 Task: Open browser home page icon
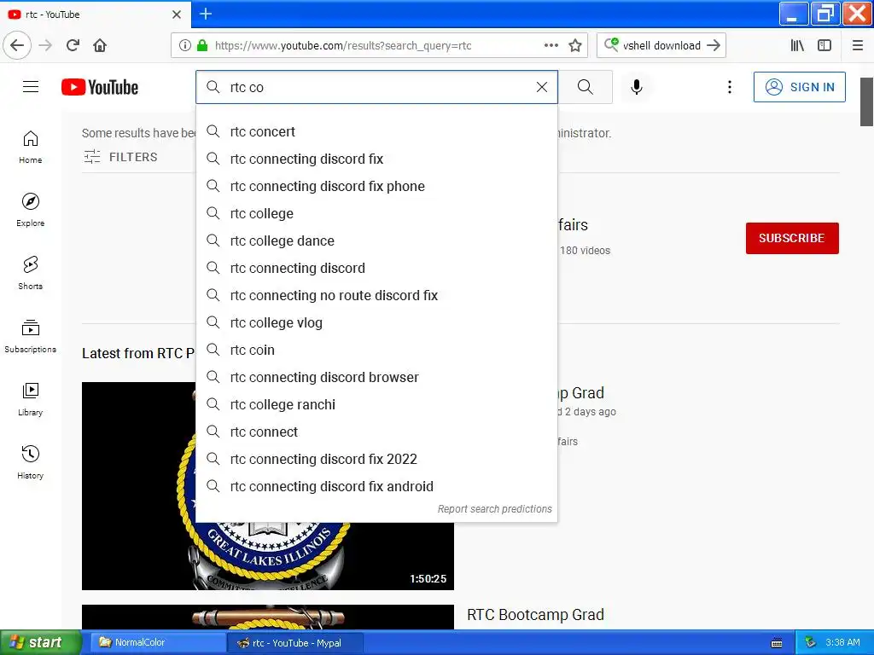coord(100,45)
